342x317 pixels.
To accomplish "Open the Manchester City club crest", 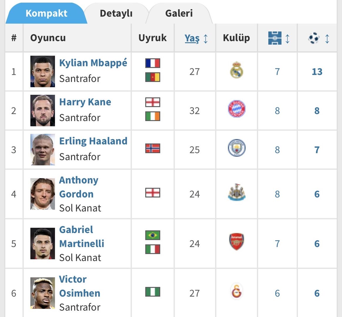I will coord(236,148).
